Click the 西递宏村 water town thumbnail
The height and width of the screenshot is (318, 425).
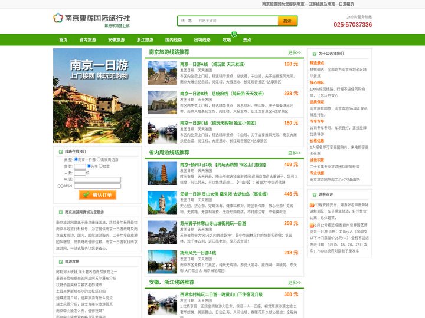162,303
